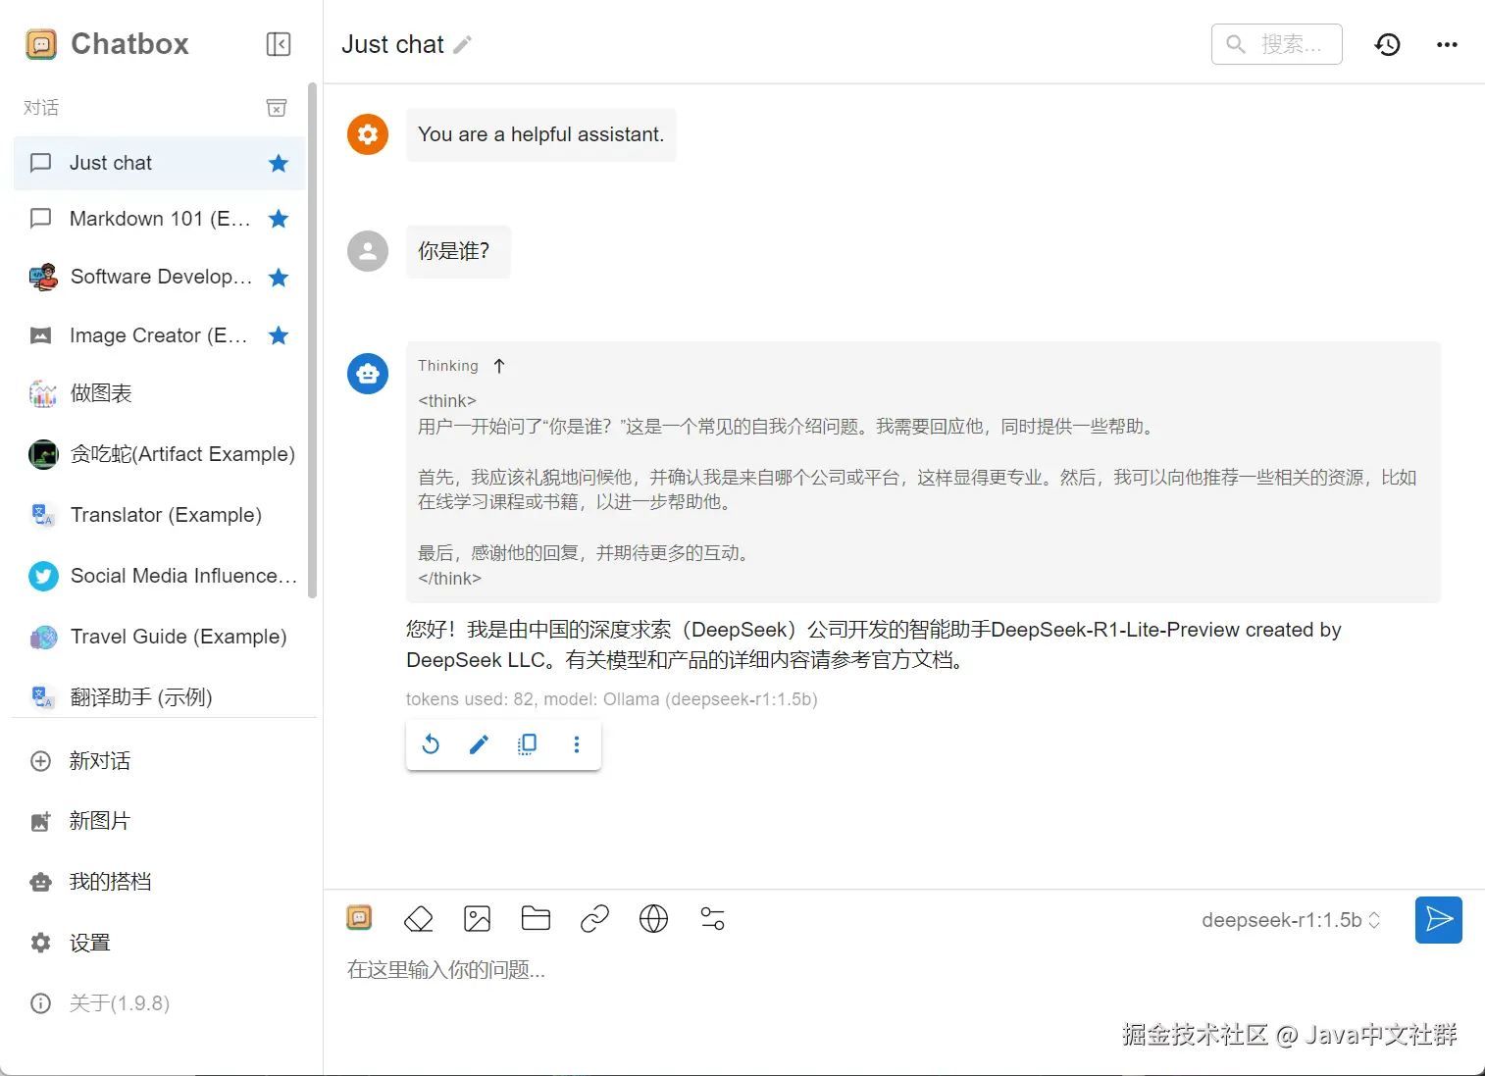The image size is (1485, 1076).
Task: Open the Image Creator conversation
Action: click(x=159, y=336)
